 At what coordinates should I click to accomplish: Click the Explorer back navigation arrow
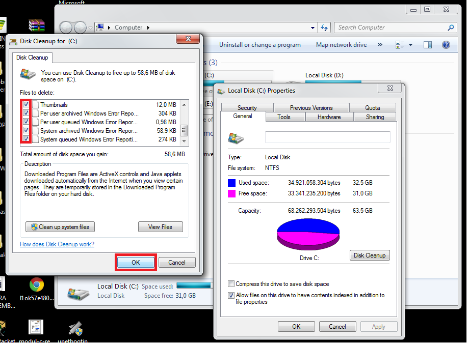click(x=66, y=27)
